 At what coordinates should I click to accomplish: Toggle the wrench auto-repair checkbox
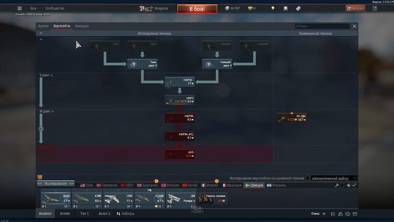point(342,185)
